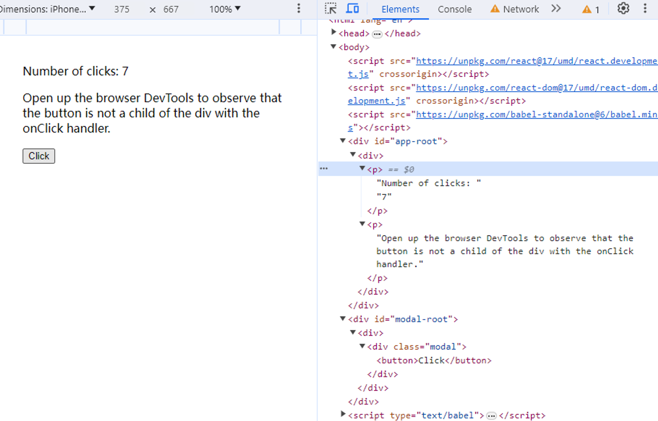Select the closing </div> after button Click row
The image size is (658, 421).
coord(383,374)
